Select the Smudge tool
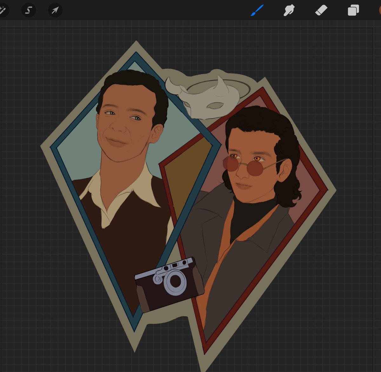Screen dimensions: 381x372 [289, 10]
